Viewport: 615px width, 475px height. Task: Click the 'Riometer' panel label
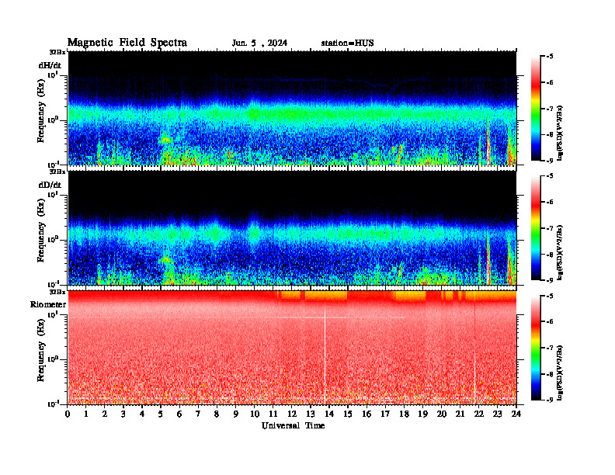[48, 304]
